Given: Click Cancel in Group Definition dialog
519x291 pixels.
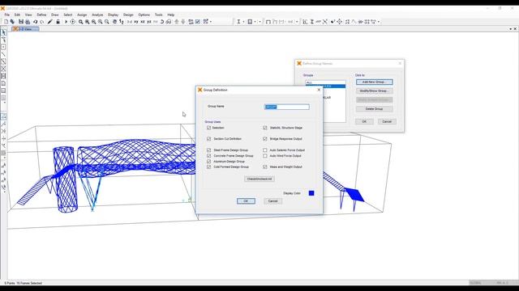Looking at the screenshot, I should pyautogui.click(x=272, y=201).
